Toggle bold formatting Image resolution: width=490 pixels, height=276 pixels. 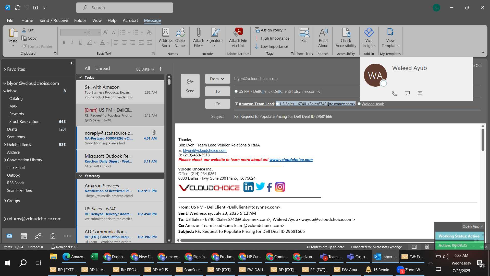tap(64, 43)
